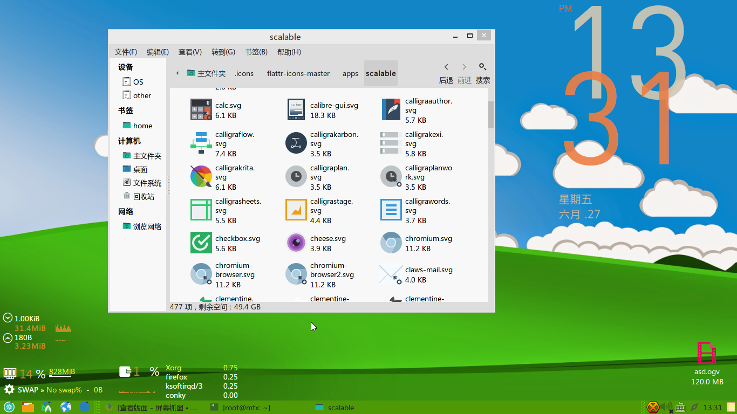Open the 查看(V) menu

pos(190,52)
